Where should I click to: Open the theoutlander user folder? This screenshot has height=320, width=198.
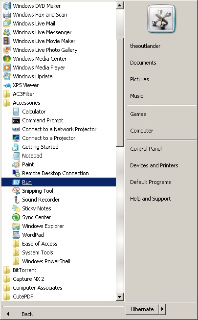[145, 46]
